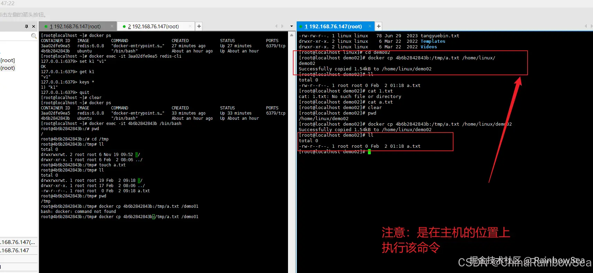
Task: Close left pane tab 1 192.168.76.147(root)
Action: [x=112, y=26]
